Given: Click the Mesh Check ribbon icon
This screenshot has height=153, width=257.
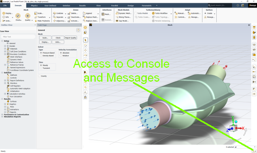Looking at the screenshot, I should (18, 16).
